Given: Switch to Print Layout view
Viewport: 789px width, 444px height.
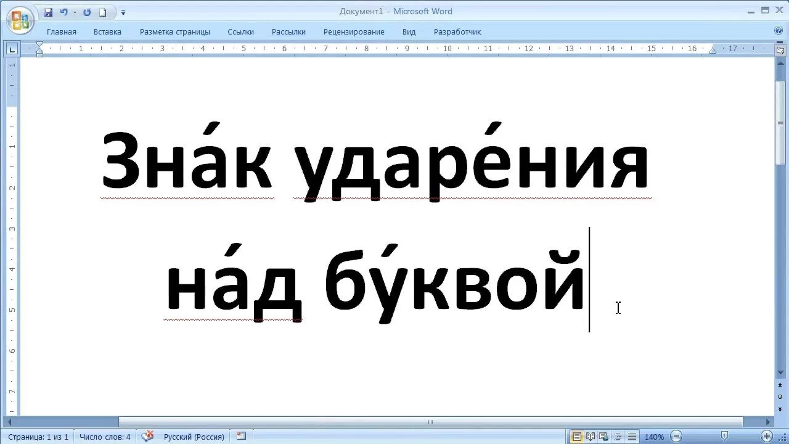Looking at the screenshot, I should [577, 437].
